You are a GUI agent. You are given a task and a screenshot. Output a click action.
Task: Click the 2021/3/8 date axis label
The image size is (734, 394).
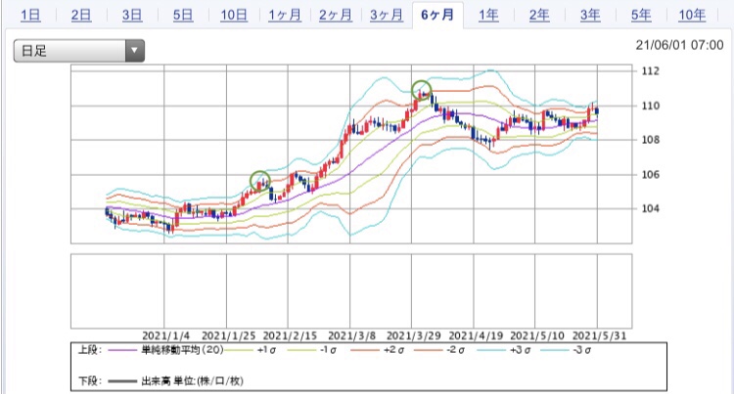(351, 335)
